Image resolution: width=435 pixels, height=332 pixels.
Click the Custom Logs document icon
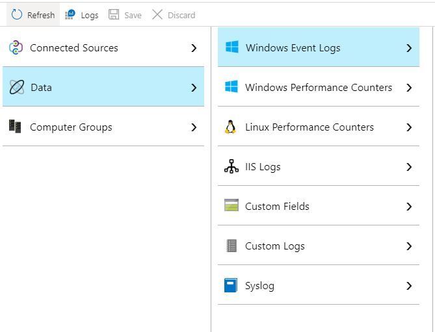[231, 246]
